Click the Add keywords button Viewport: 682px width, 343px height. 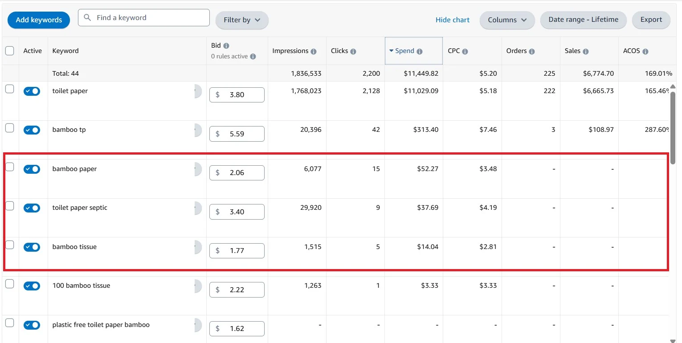pyautogui.click(x=39, y=20)
